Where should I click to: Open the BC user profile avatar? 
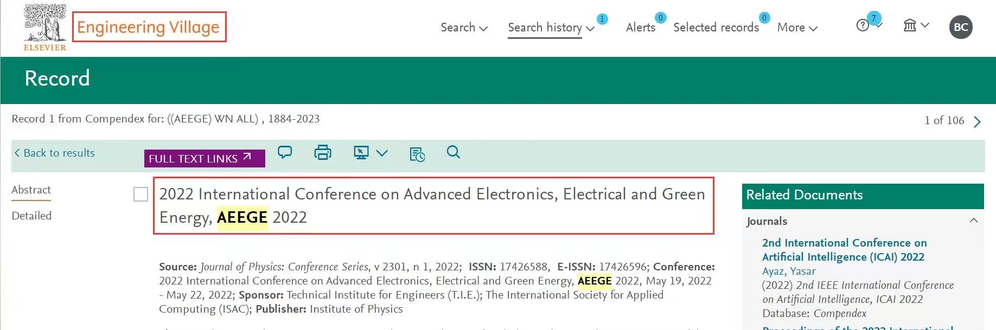961,27
